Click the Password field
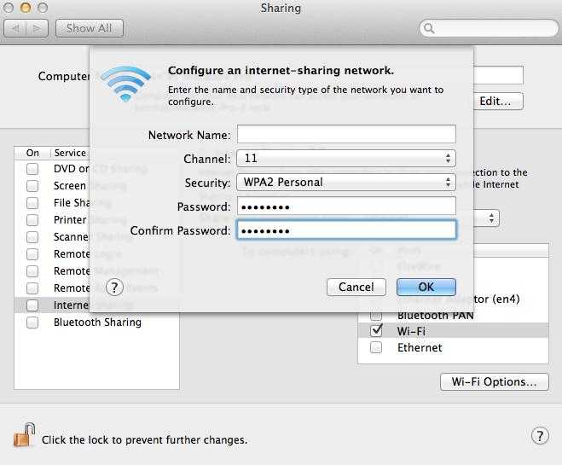562x465 pixels. pyautogui.click(x=346, y=206)
